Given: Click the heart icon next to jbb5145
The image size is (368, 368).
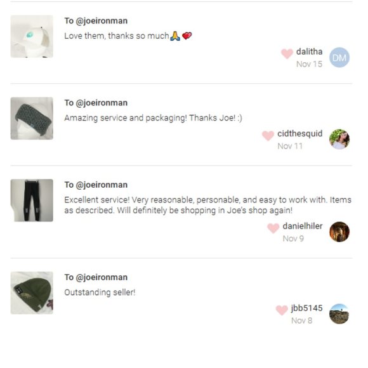Looking at the screenshot, I should 282,310.
